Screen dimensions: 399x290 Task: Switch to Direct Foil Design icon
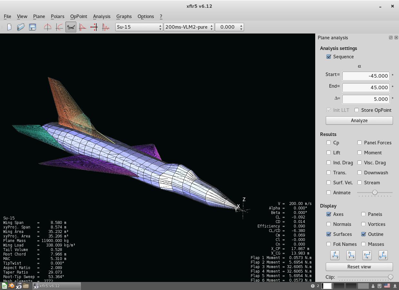(x=48, y=27)
